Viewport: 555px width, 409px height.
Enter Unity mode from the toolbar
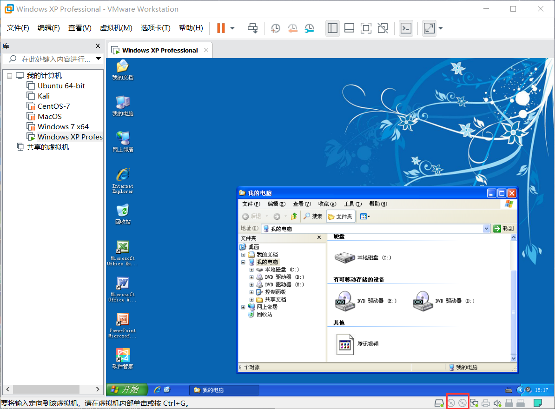pos(383,28)
